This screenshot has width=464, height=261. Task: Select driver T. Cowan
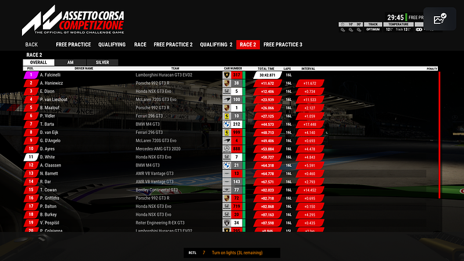tap(48, 190)
